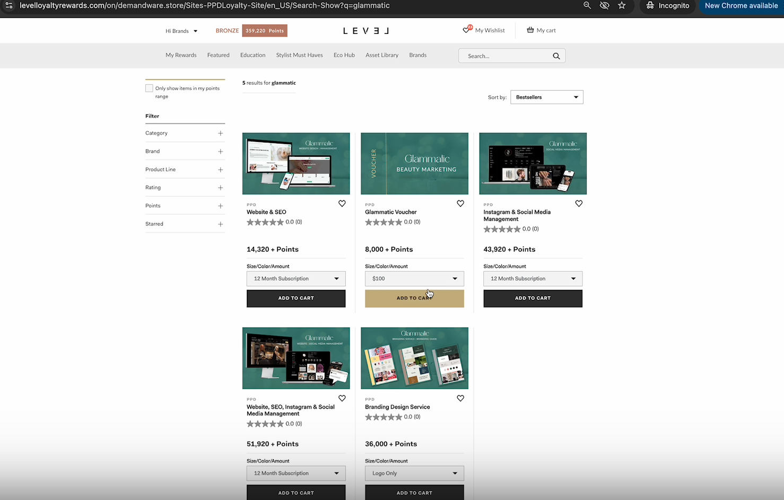
Task: Favorite the Website & SEO product heart
Action: pos(342,204)
